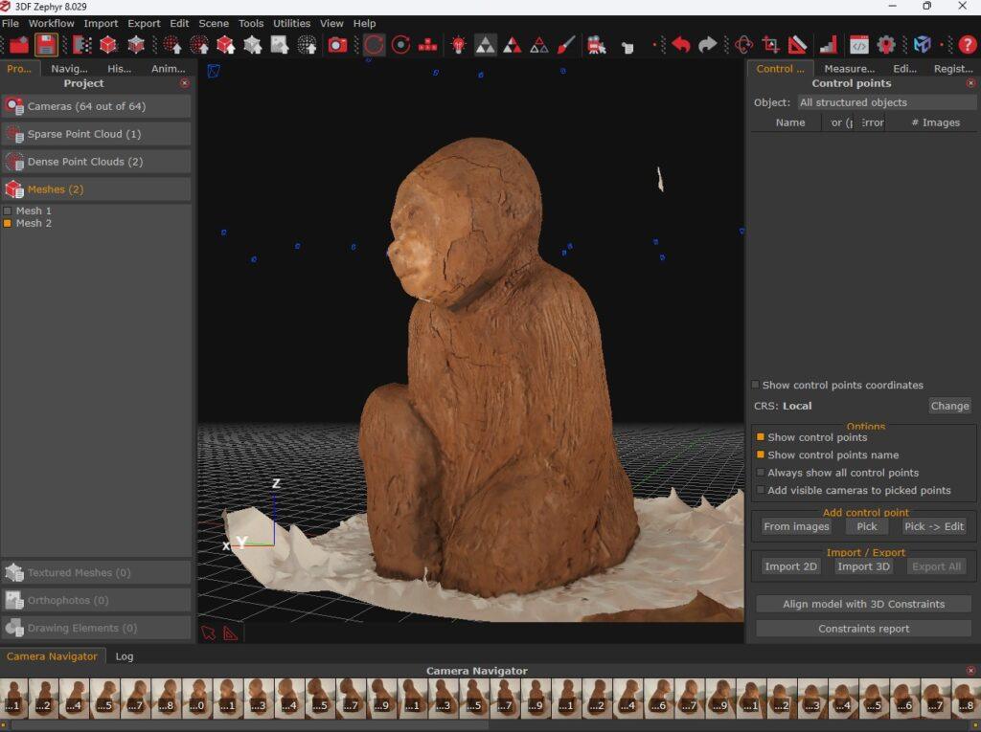Screen dimensions: 981x732
Task: Click the red question mark help icon
Action: pyautogui.click(x=968, y=44)
